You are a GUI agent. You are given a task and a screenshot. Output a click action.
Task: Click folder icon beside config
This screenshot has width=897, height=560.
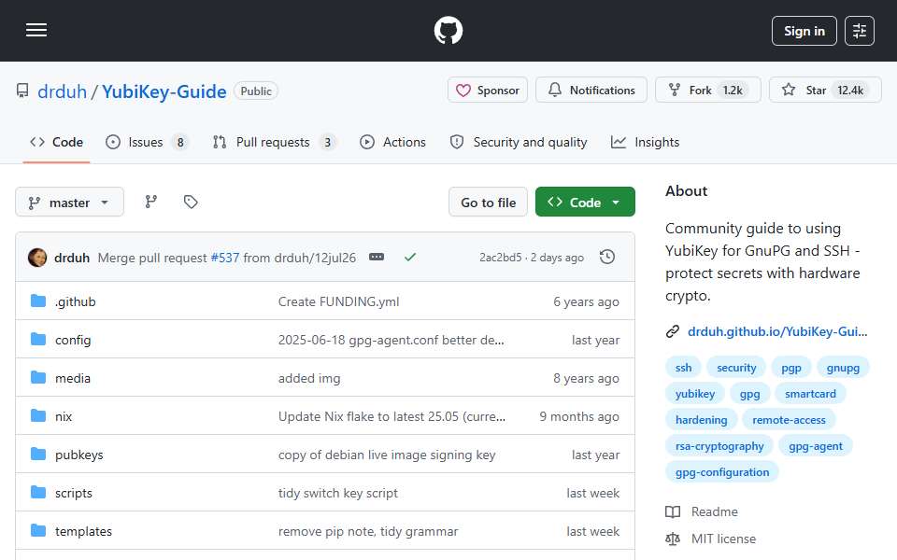(37, 339)
